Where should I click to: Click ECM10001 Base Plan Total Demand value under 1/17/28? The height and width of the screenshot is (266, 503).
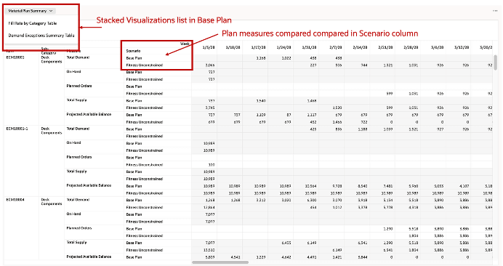tap(261, 58)
